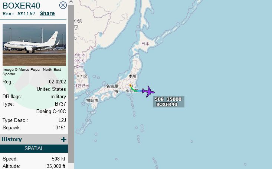
Task: Close the BOXER40 aircraft info panel
Action: (63, 5)
